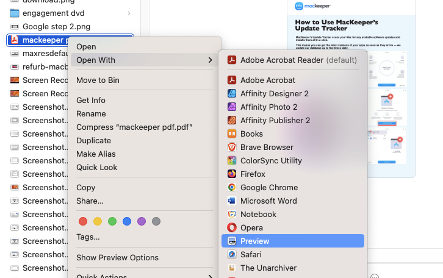Apply the red tag color
Image resolution: width=443 pixels, height=278 pixels.
(83, 221)
